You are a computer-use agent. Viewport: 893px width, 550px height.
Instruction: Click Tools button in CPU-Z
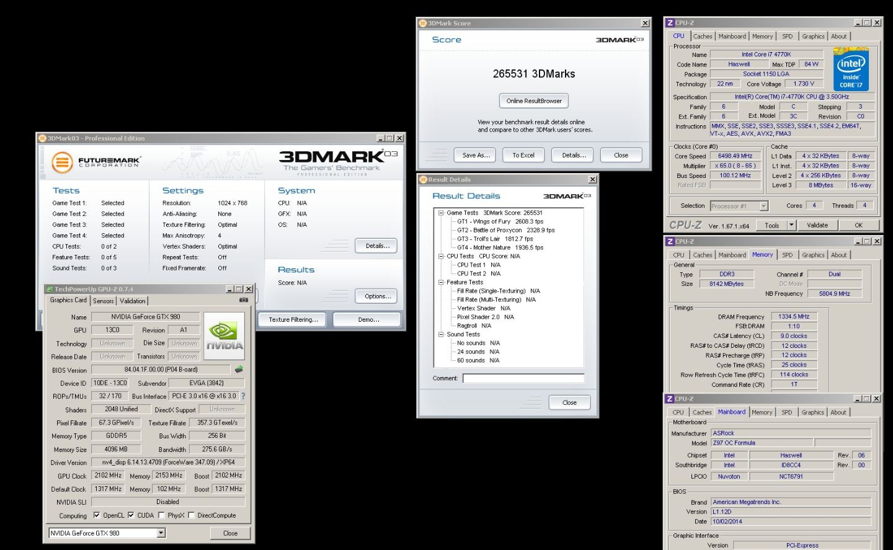[772, 225]
